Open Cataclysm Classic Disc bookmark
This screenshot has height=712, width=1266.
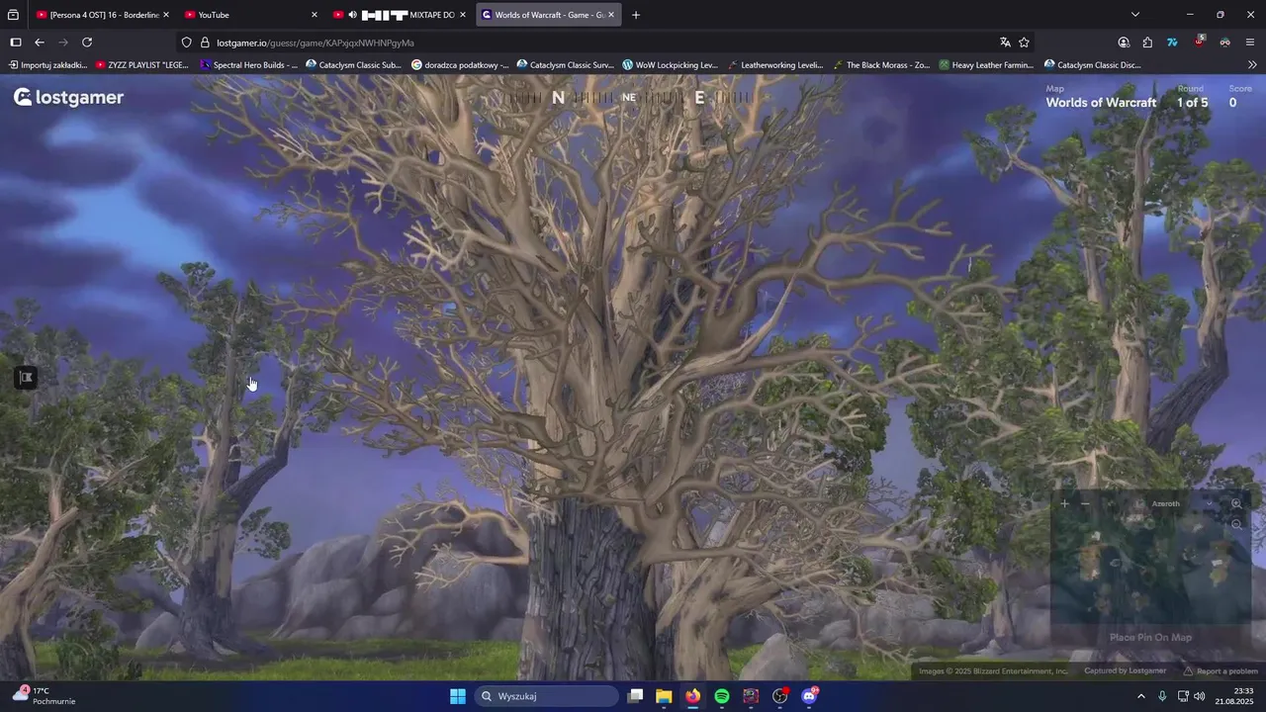[1092, 65]
